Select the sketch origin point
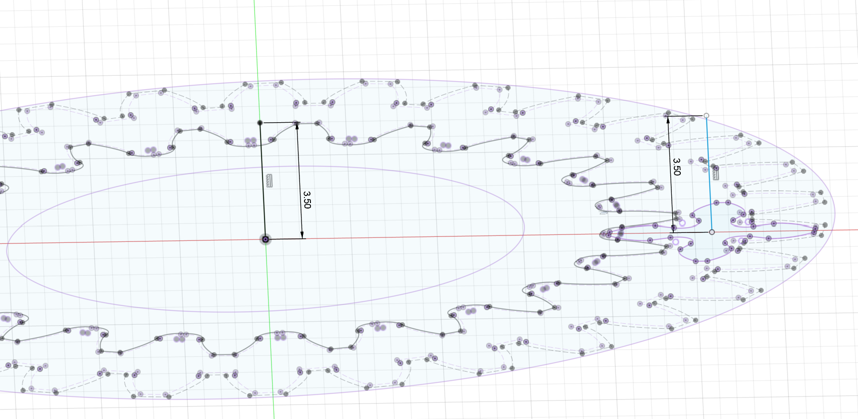Screen dimensions: 858x419 (x=266, y=239)
